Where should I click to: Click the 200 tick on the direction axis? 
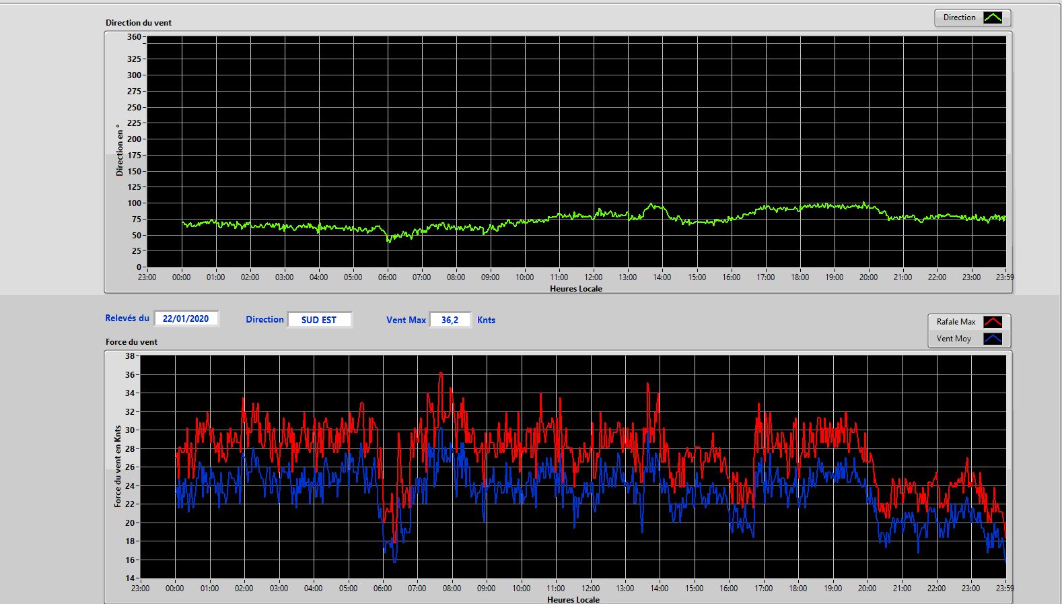pos(134,139)
